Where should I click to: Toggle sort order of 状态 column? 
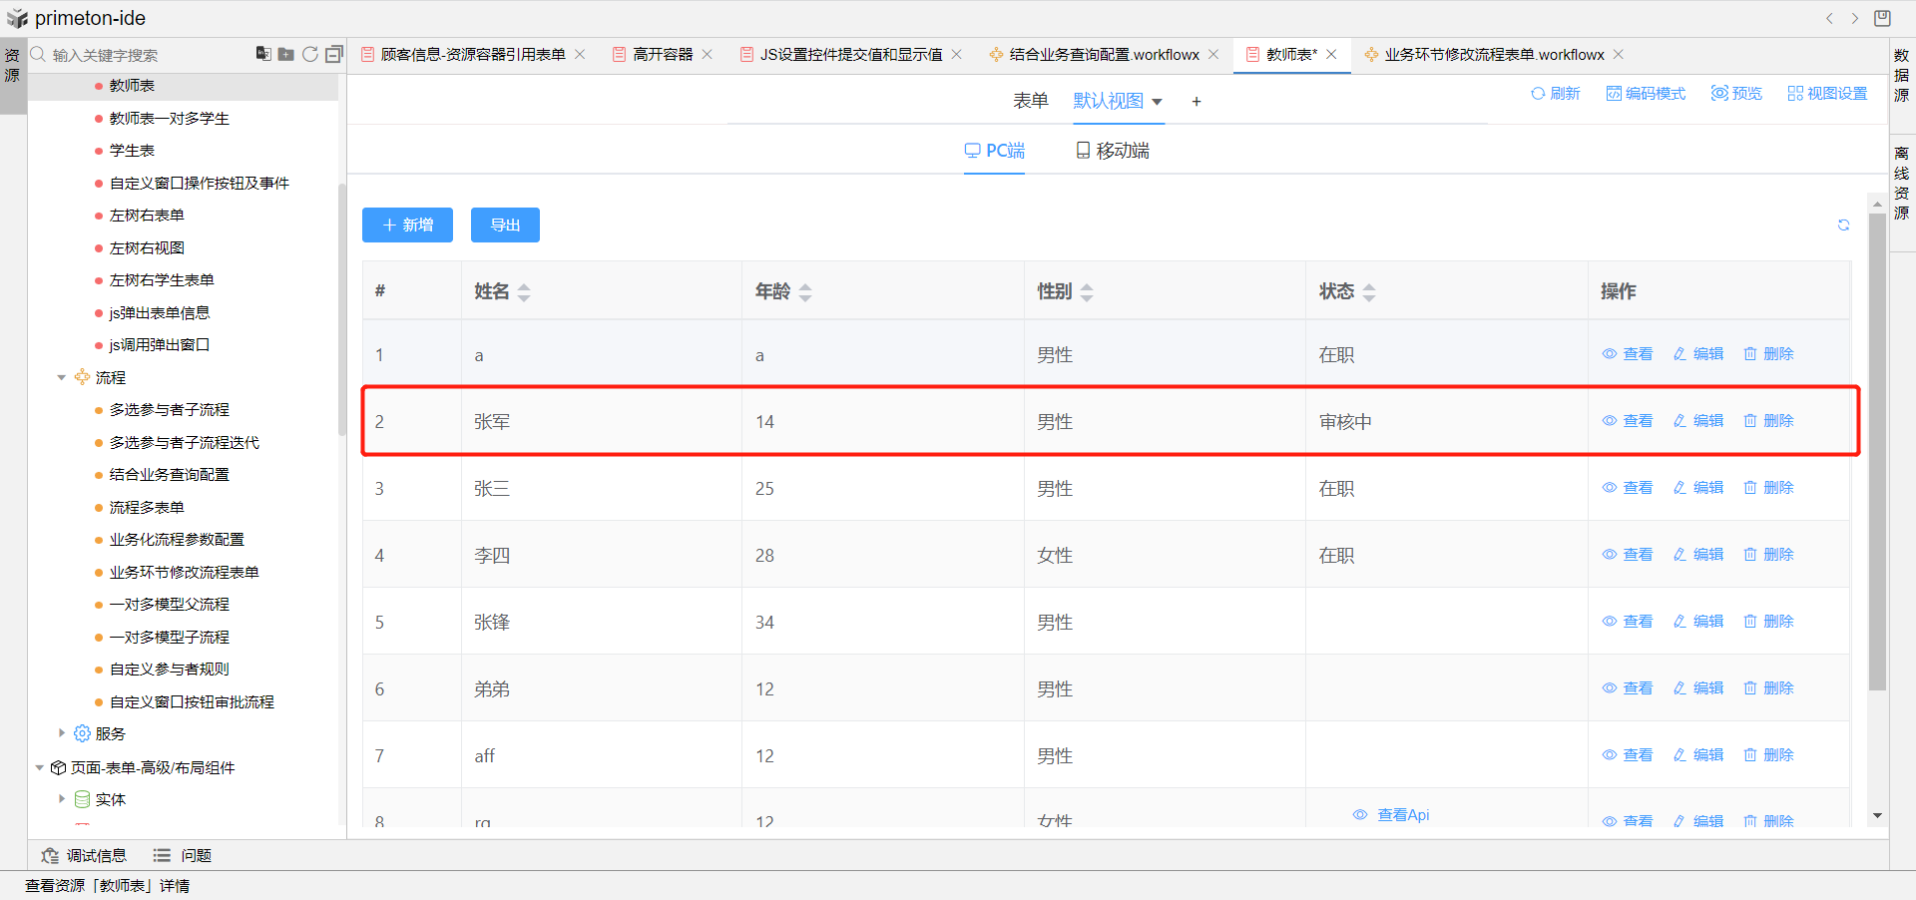click(1369, 292)
